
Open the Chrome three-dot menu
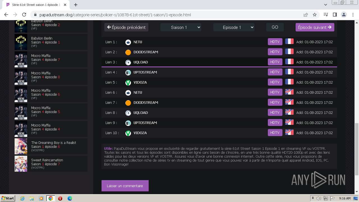(x=353, y=15)
